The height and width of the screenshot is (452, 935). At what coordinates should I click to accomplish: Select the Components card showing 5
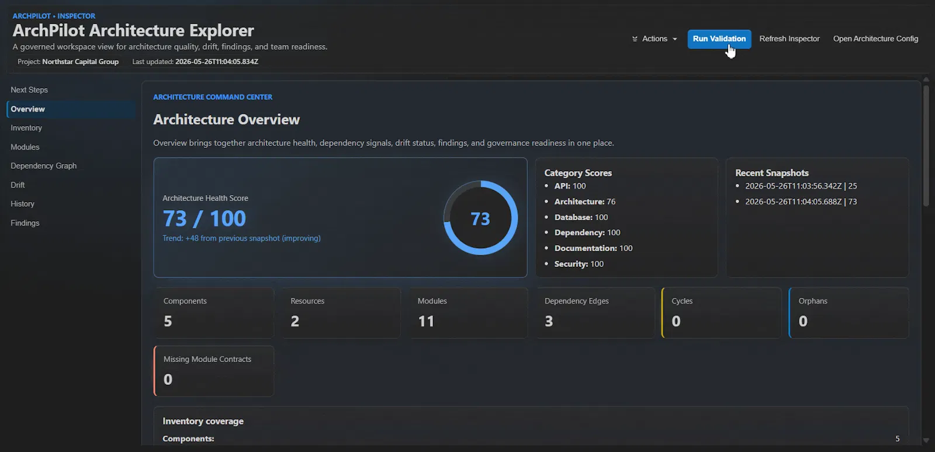point(214,312)
